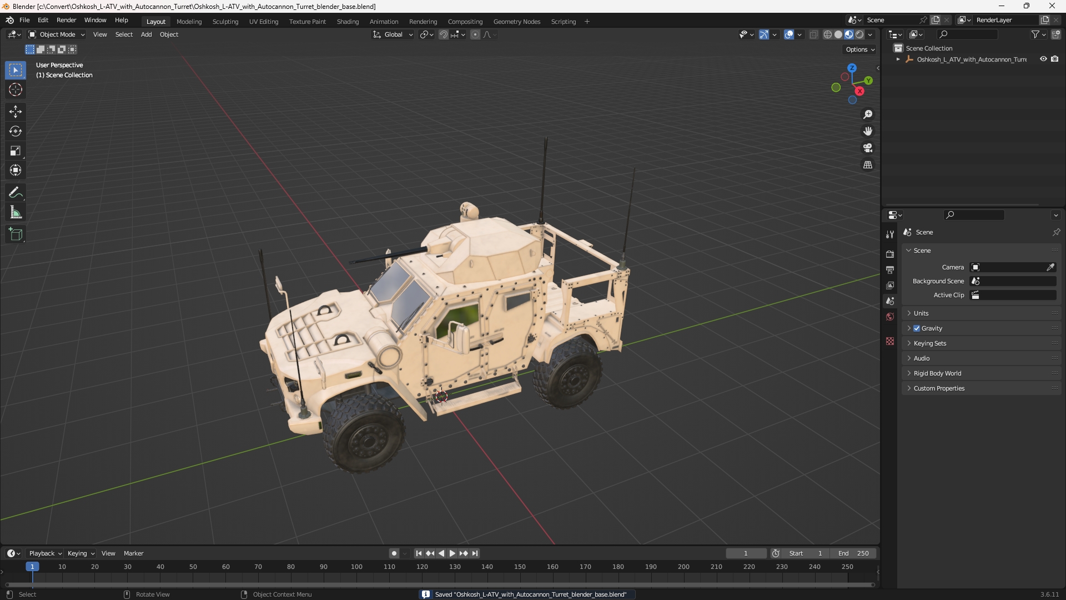Viewport: 1066px width, 600px height.
Task: Open the Render menu
Action: coord(67,20)
